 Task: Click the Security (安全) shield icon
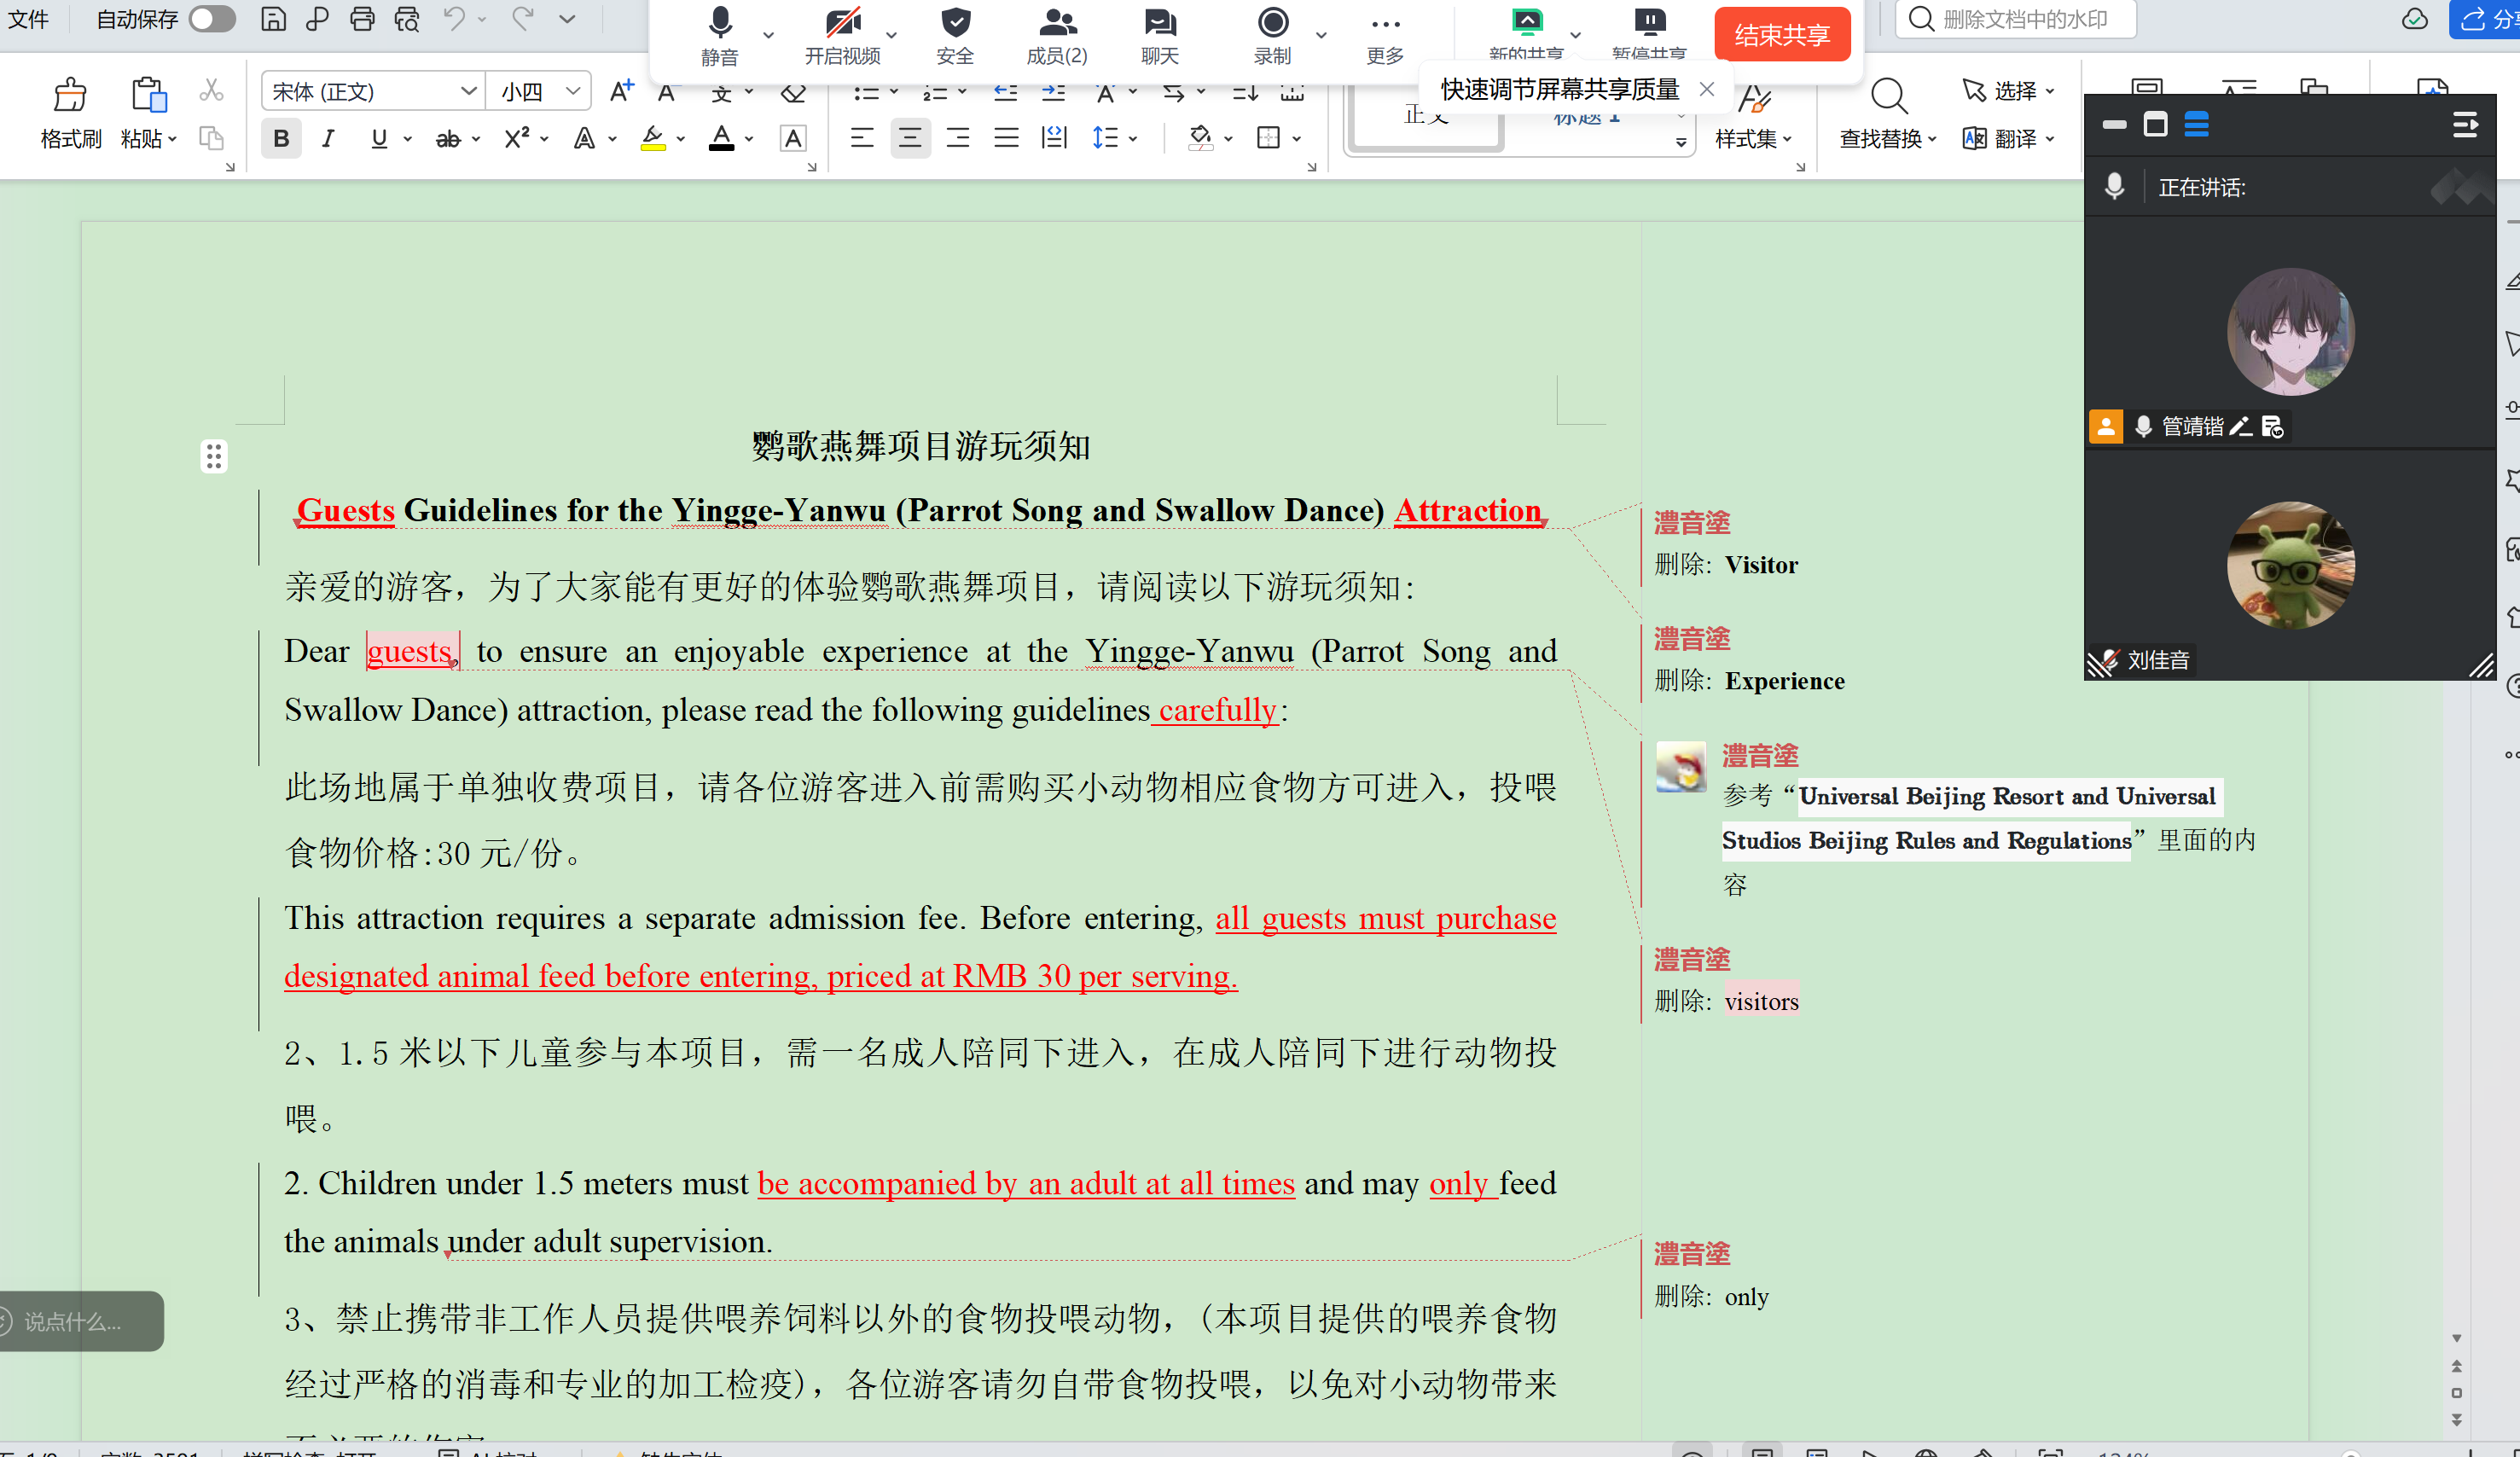coord(955,22)
